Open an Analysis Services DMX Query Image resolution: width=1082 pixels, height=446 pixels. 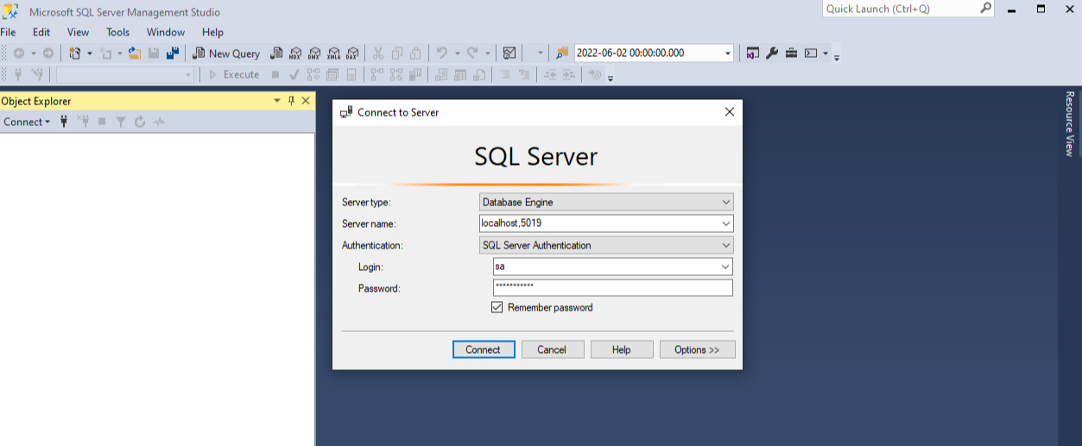(x=315, y=53)
